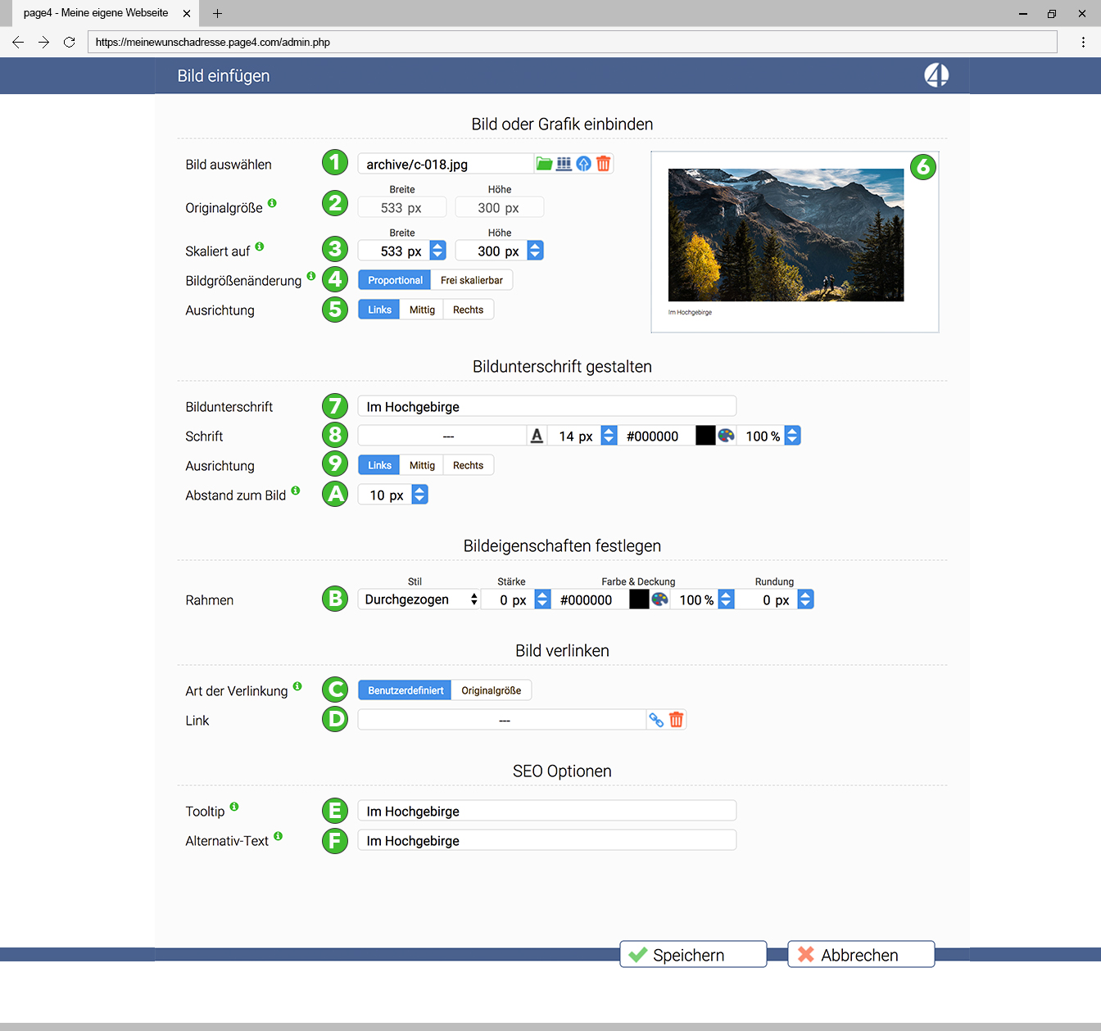The width and height of the screenshot is (1101, 1031).
Task: Click the Abbrechen button
Action: [x=861, y=955]
